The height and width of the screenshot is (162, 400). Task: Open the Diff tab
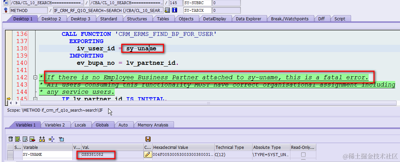click(321, 19)
